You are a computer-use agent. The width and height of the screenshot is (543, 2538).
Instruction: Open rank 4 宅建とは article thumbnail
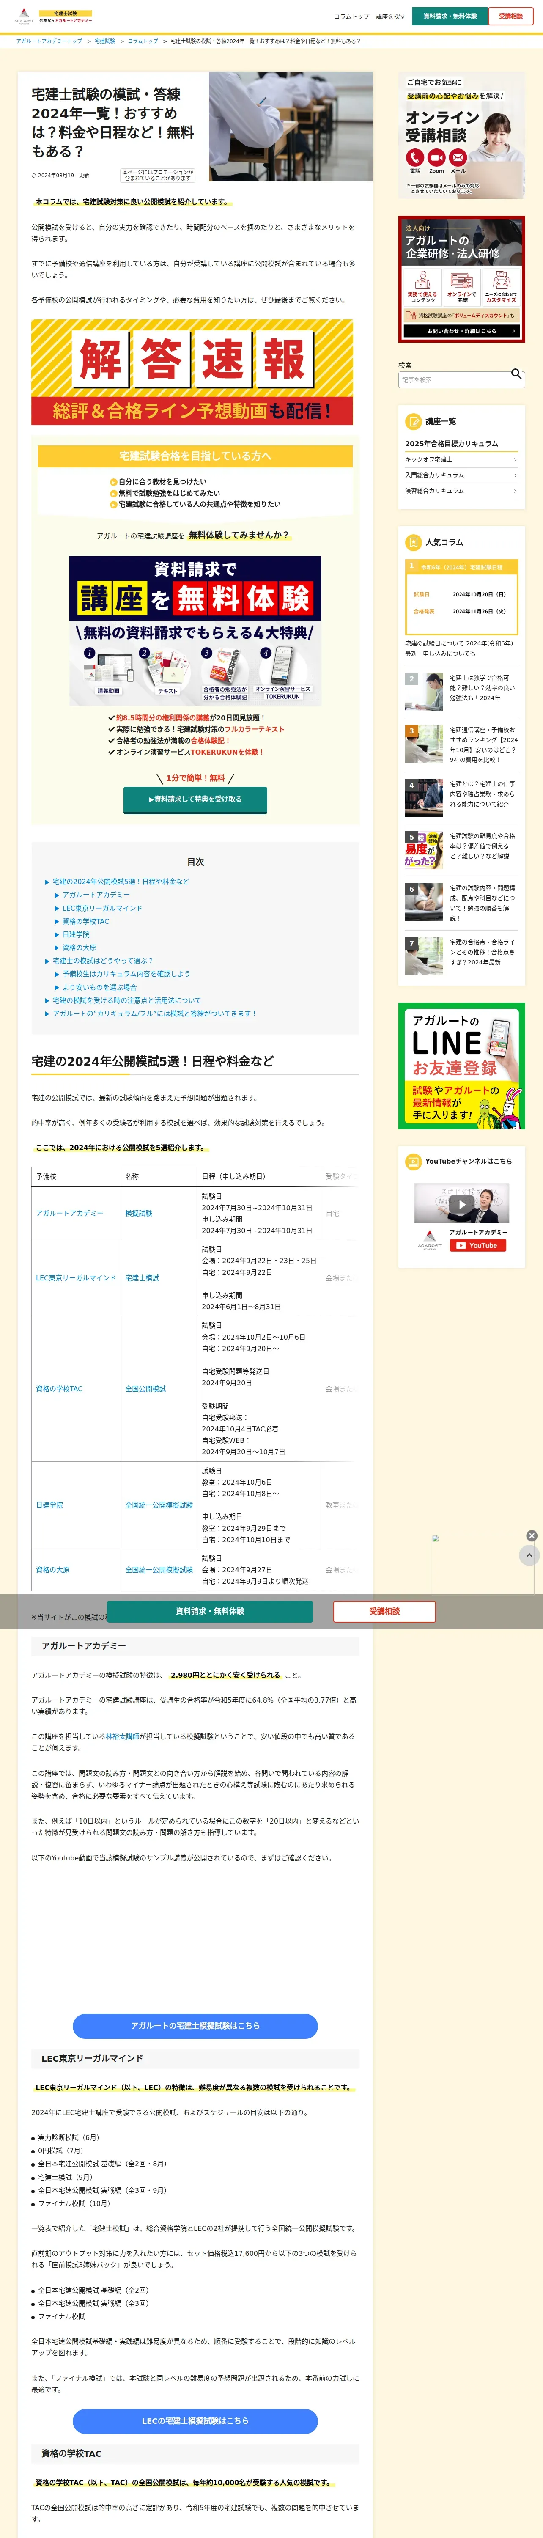pyautogui.click(x=424, y=798)
